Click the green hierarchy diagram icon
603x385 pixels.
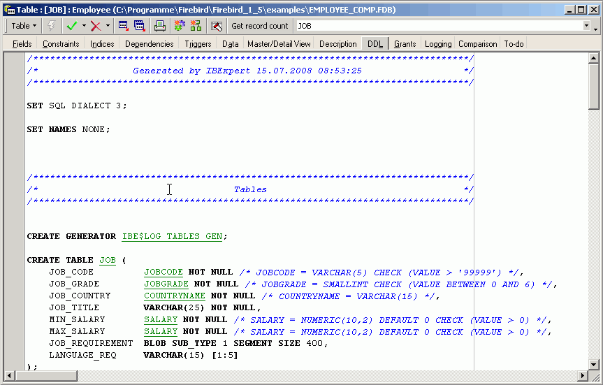196,26
